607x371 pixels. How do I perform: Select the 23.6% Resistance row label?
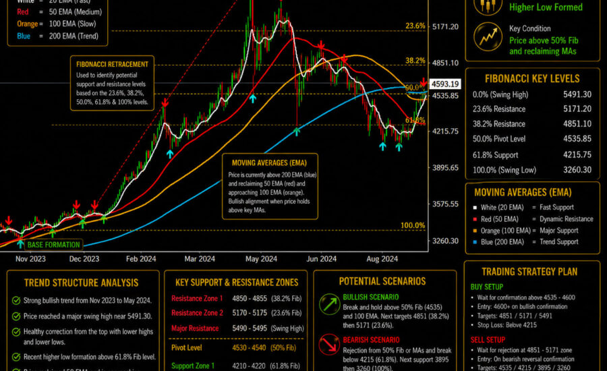click(x=499, y=109)
